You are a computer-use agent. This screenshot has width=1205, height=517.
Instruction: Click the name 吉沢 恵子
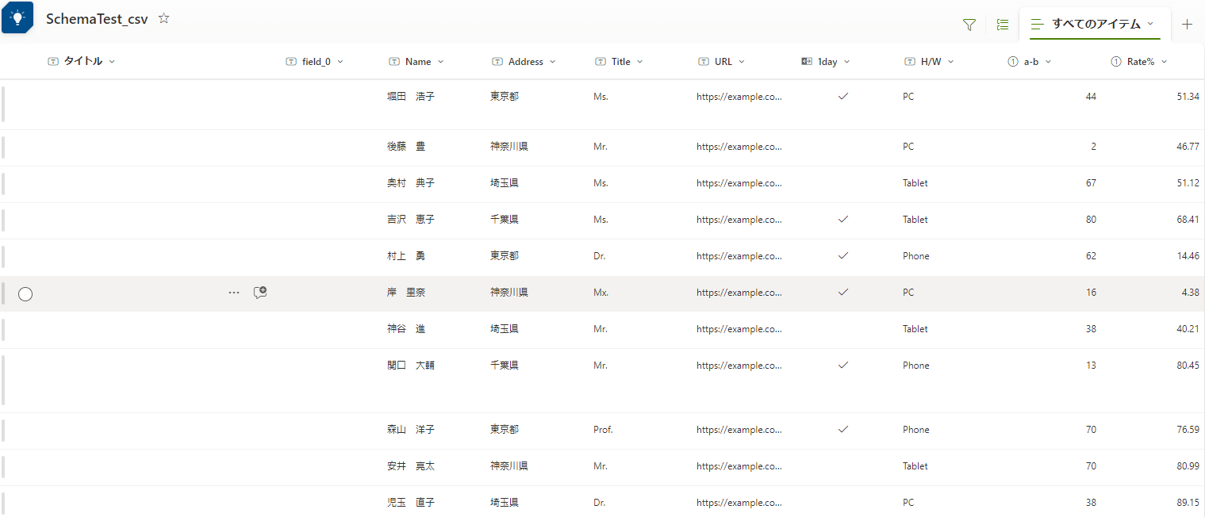click(411, 220)
